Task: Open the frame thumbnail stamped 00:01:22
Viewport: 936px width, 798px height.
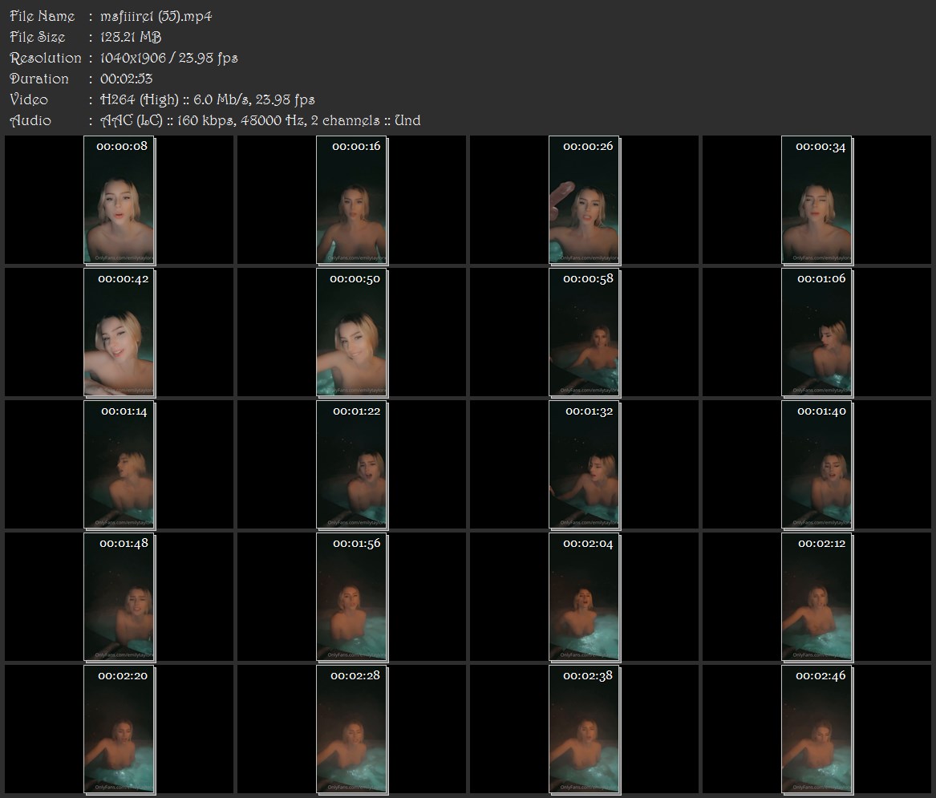Action: pyautogui.click(x=351, y=464)
